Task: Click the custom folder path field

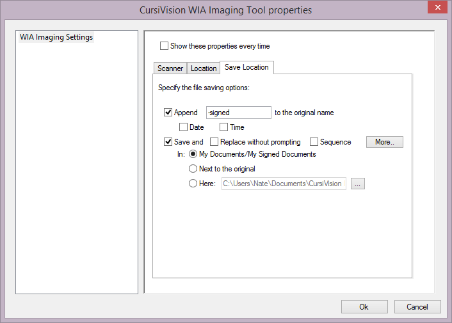Action: [x=283, y=184]
